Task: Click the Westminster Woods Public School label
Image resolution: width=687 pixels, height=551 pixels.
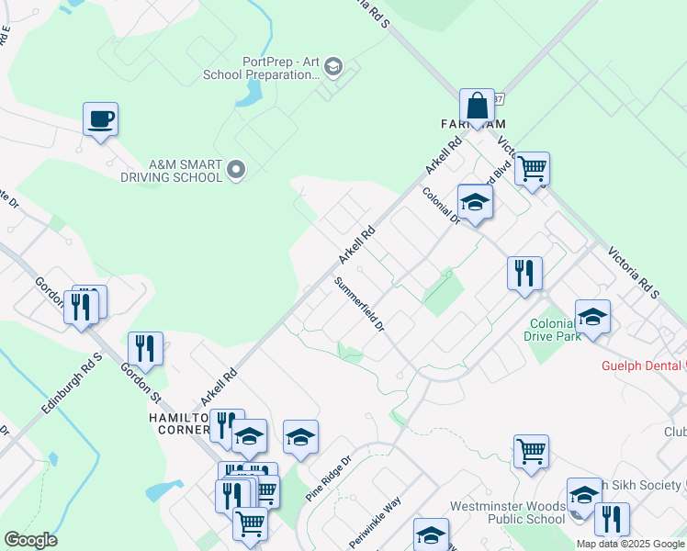Action: tap(508, 513)
